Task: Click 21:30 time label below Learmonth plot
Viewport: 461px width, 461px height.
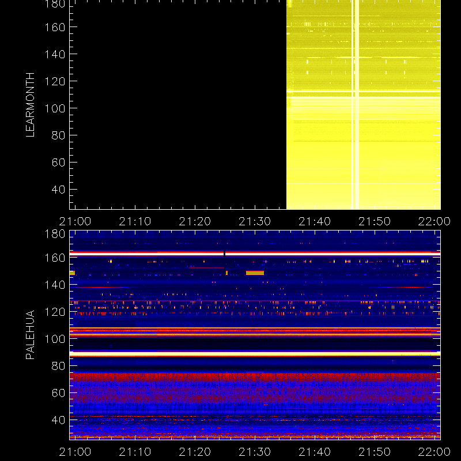Action: point(255,221)
